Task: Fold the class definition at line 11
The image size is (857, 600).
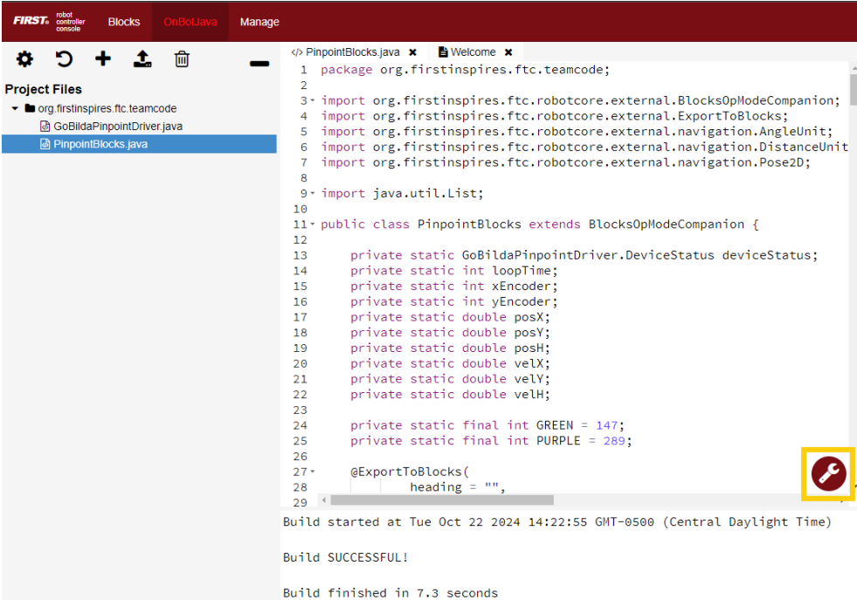Action: (x=314, y=224)
